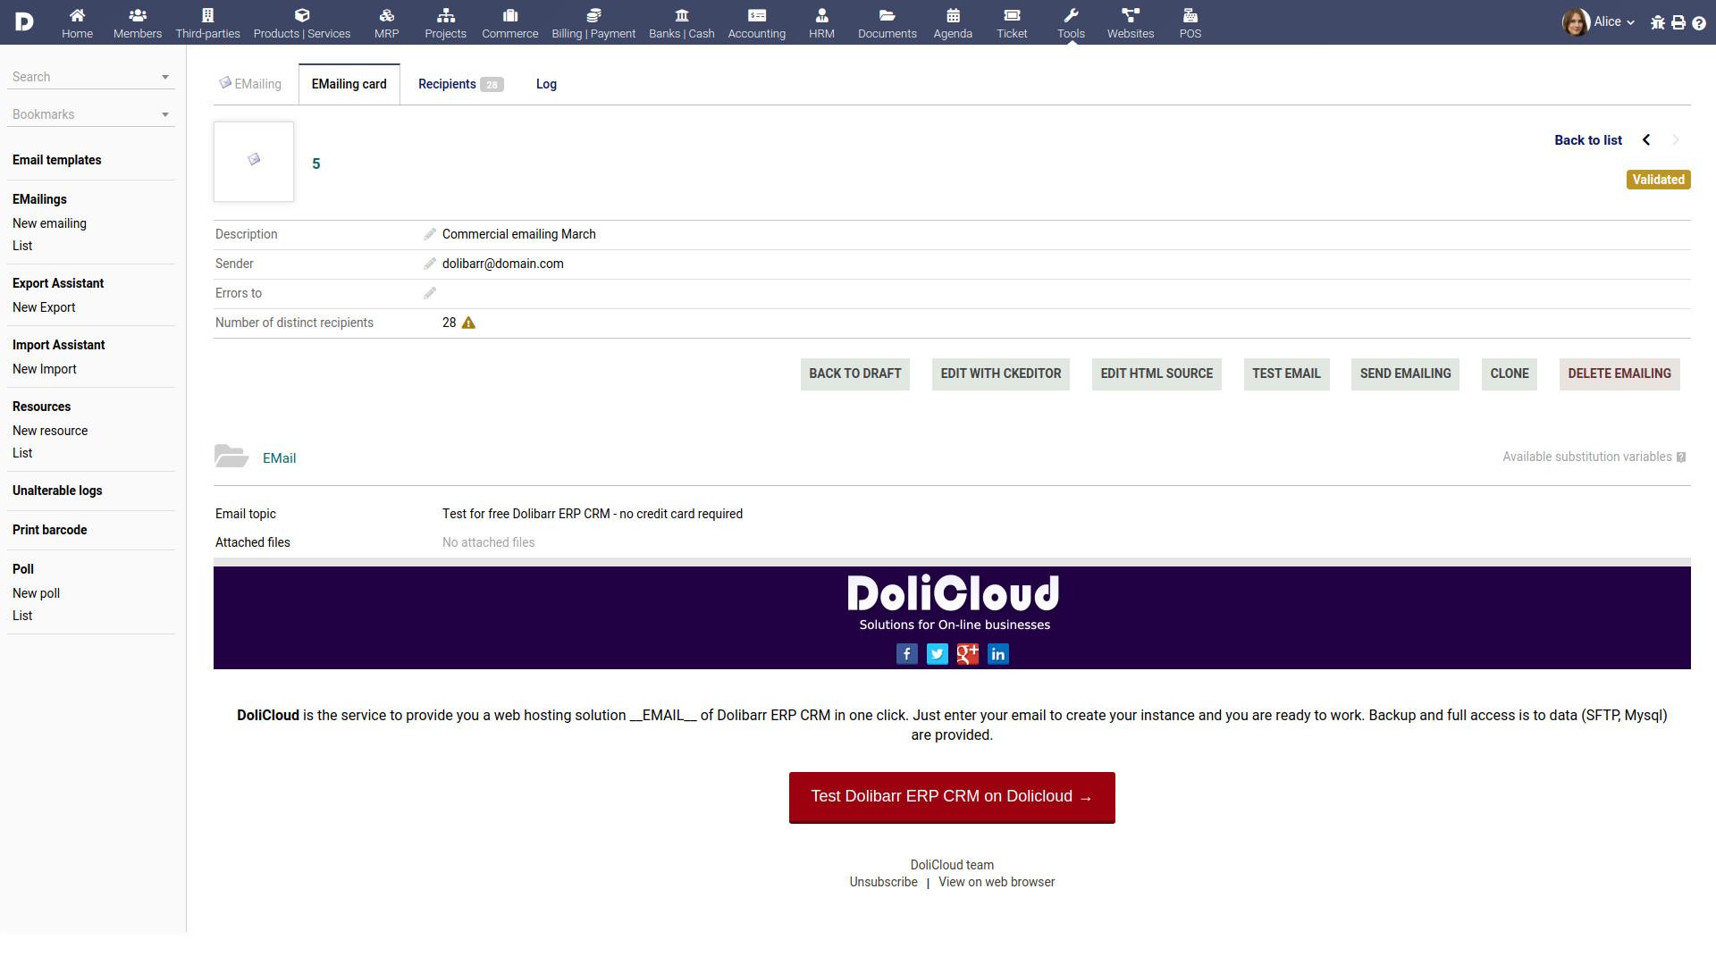Screen dimensions: 1716x965
Task: Toggle the Available substitution variables icon
Action: pos(1683,457)
